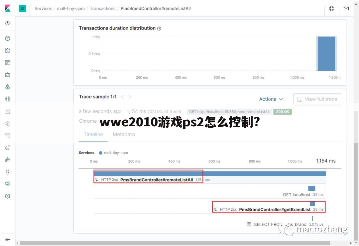Switch to the Metadata tab
Screen dimensions: 359x246
(124, 134)
